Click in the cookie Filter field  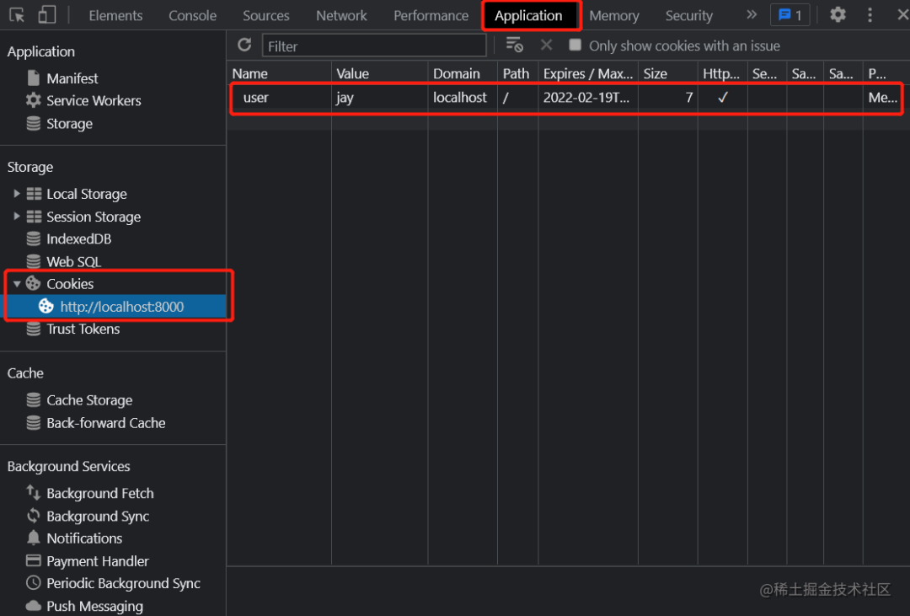(x=374, y=46)
